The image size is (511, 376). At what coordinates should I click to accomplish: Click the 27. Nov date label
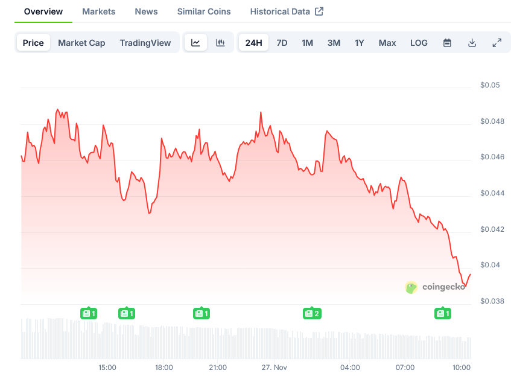(x=274, y=368)
